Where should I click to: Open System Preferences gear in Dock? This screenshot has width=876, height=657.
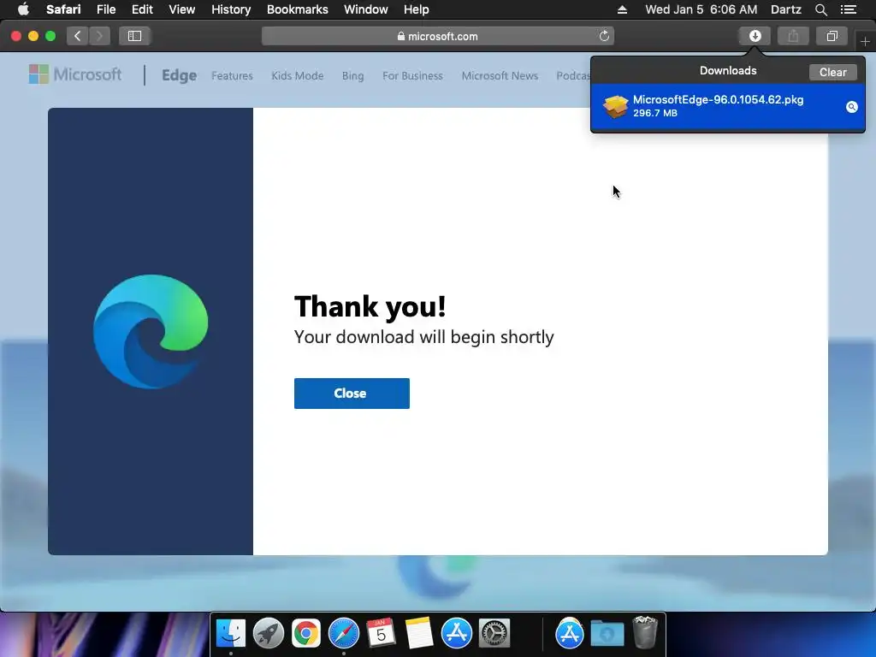pyautogui.click(x=494, y=633)
